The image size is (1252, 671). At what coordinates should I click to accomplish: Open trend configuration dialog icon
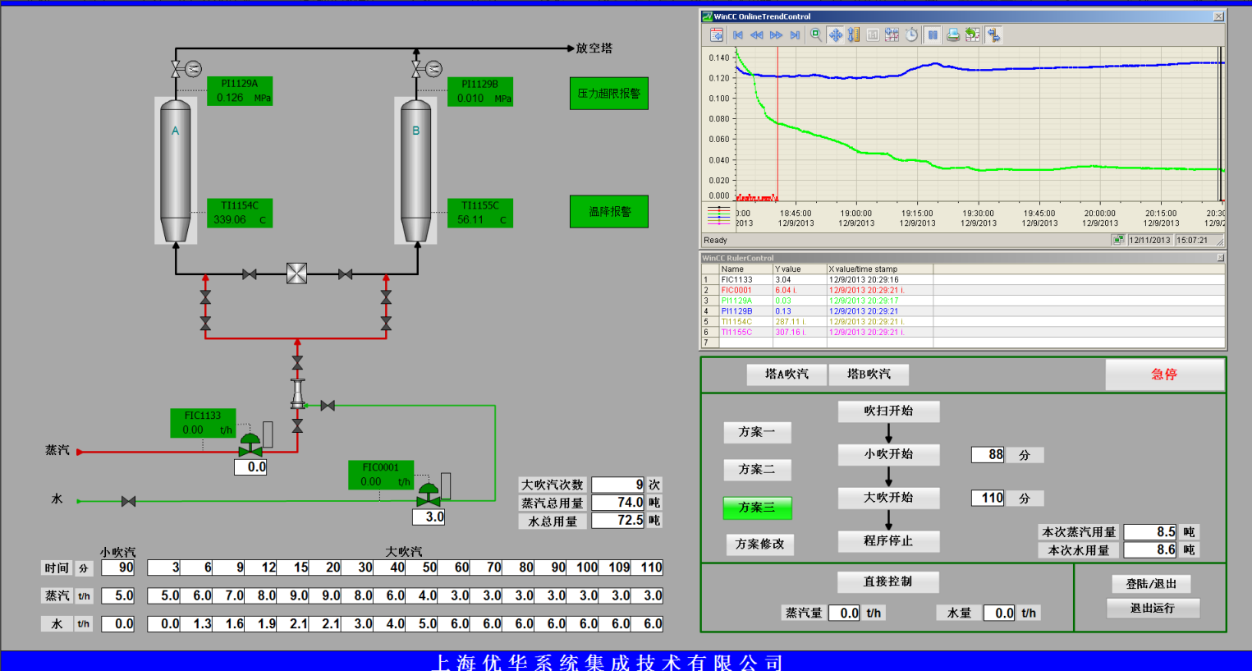(717, 34)
